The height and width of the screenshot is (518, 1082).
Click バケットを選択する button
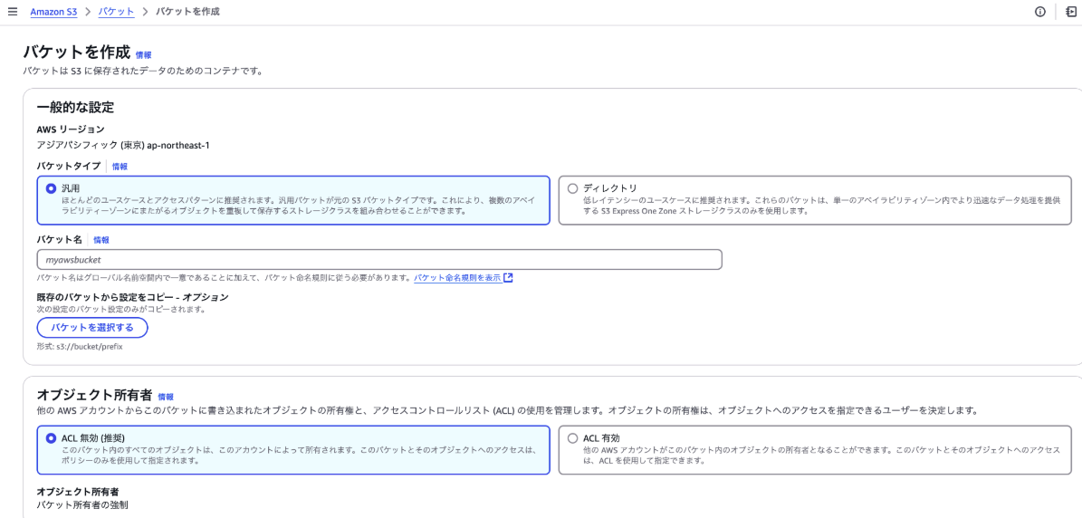coord(92,328)
